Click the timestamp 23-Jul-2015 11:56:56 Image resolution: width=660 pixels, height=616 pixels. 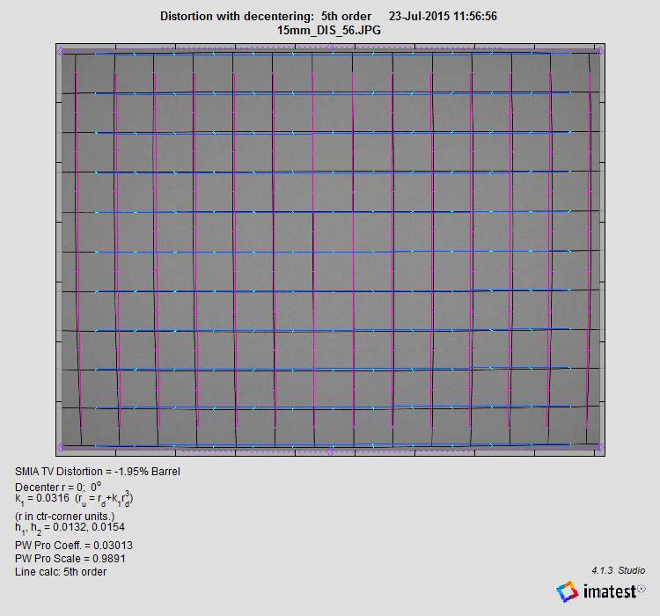coord(444,17)
